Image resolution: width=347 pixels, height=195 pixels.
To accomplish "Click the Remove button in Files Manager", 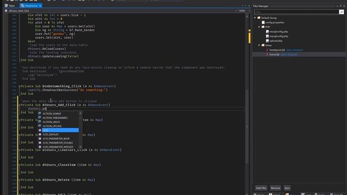I will click(x=275, y=188).
